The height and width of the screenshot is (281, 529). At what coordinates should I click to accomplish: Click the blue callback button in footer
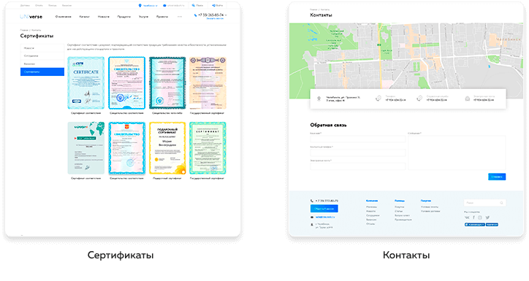[324, 209]
